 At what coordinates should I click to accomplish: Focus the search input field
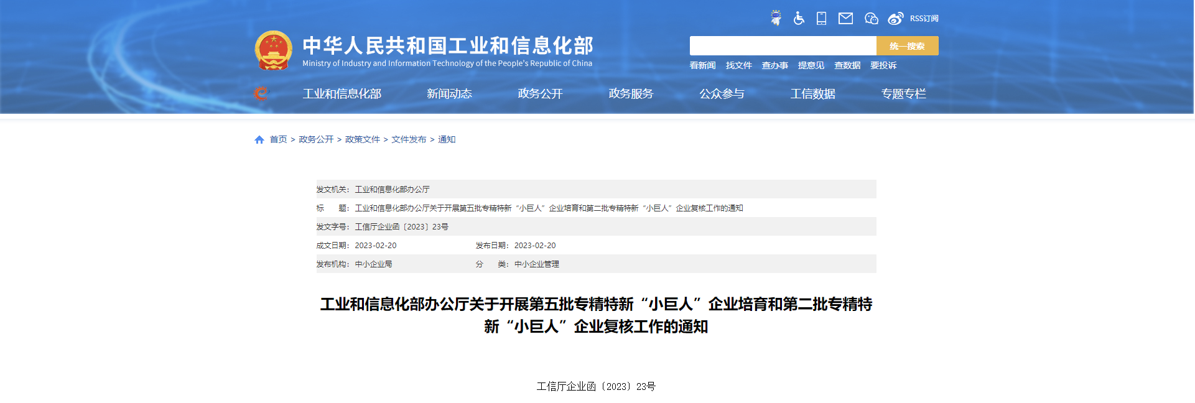coord(783,46)
